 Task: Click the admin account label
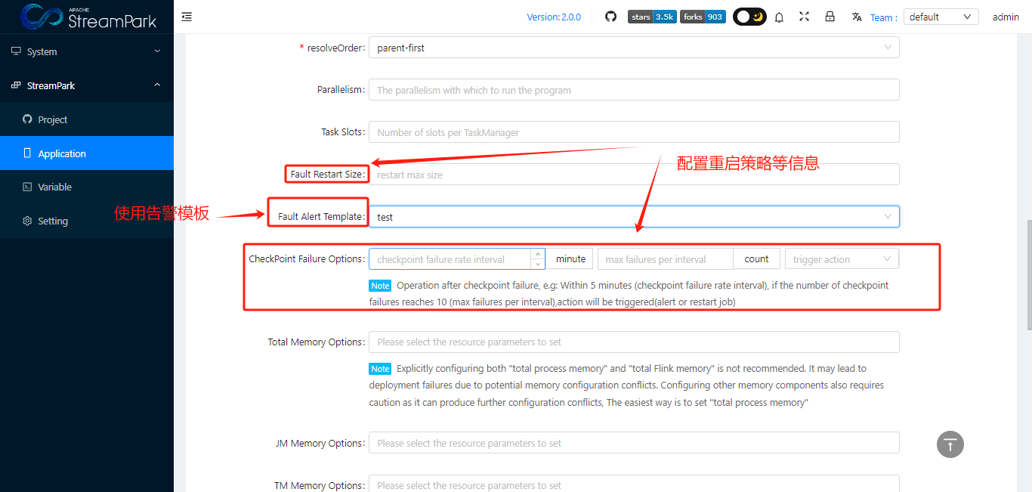pyautogui.click(x=1006, y=16)
